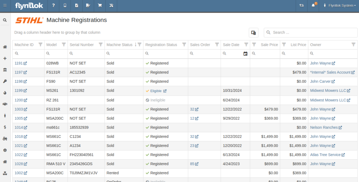Open owner Atlas Tree Service link
The width and height of the screenshot is (359, 182).
[x=327, y=155]
